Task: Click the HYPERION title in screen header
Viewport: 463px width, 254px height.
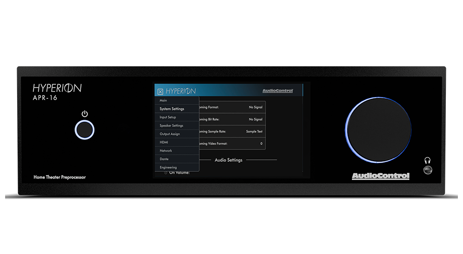Action: pyautogui.click(x=181, y=91)
